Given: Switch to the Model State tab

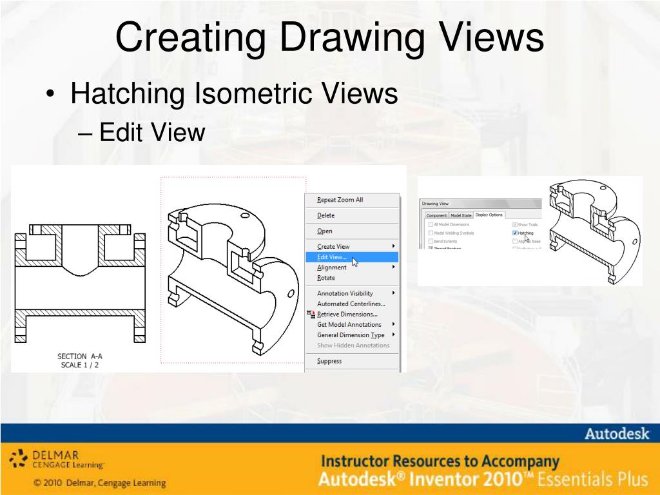Looking at the screenshot, I should [x=461, y=215].
